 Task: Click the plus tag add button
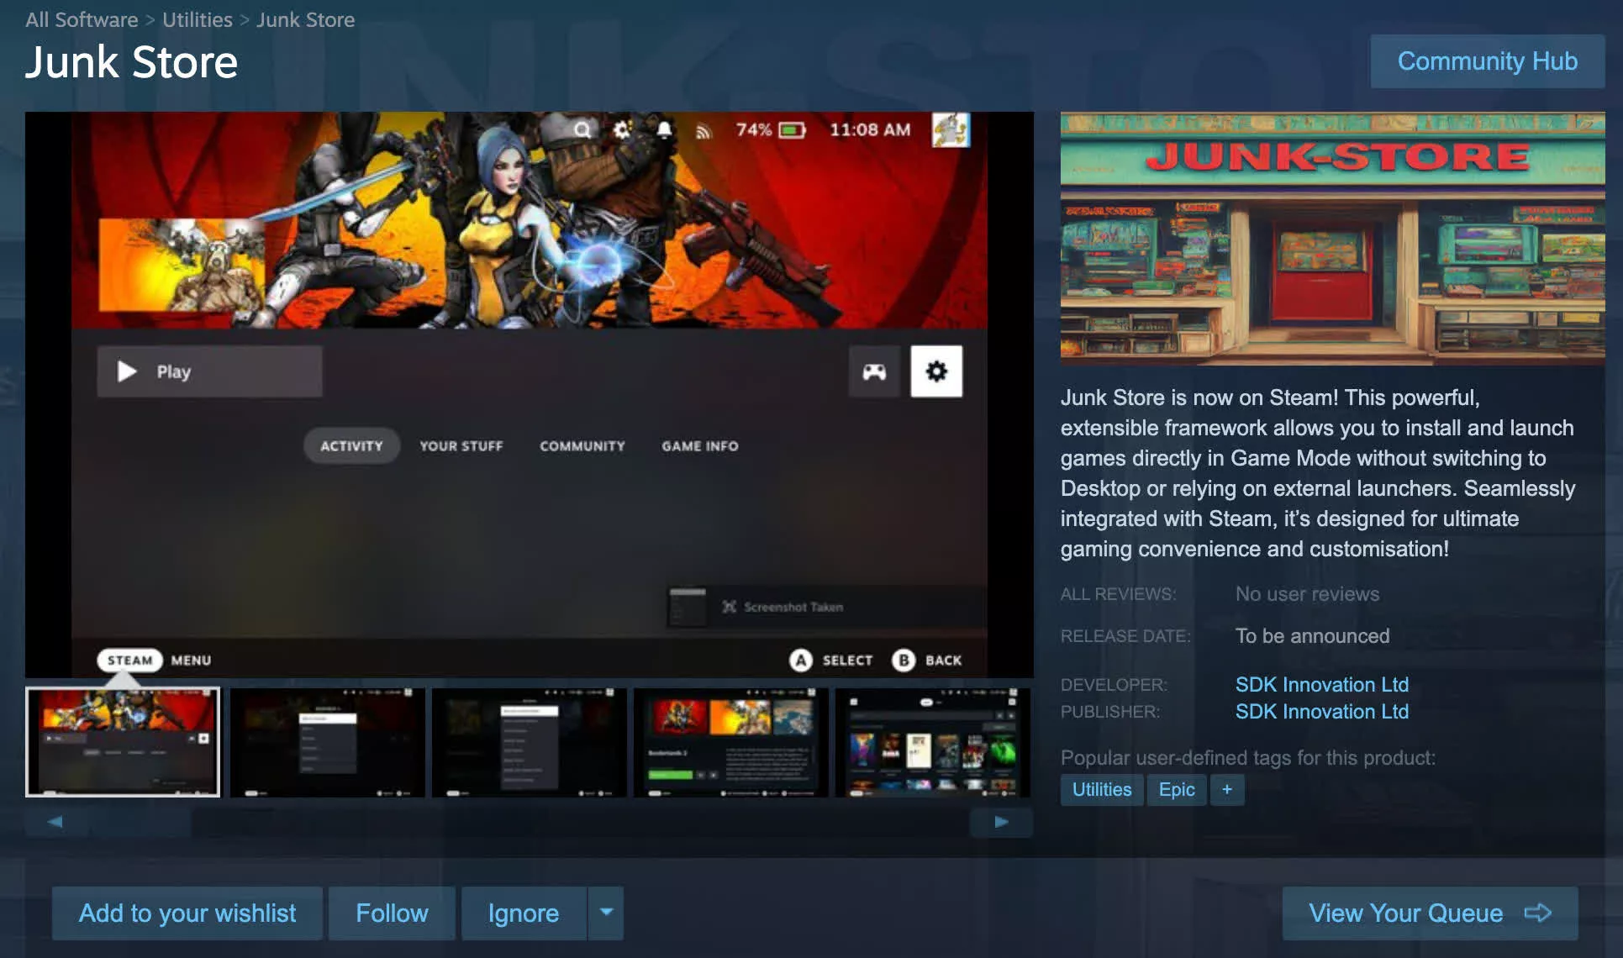(1226, 789)
